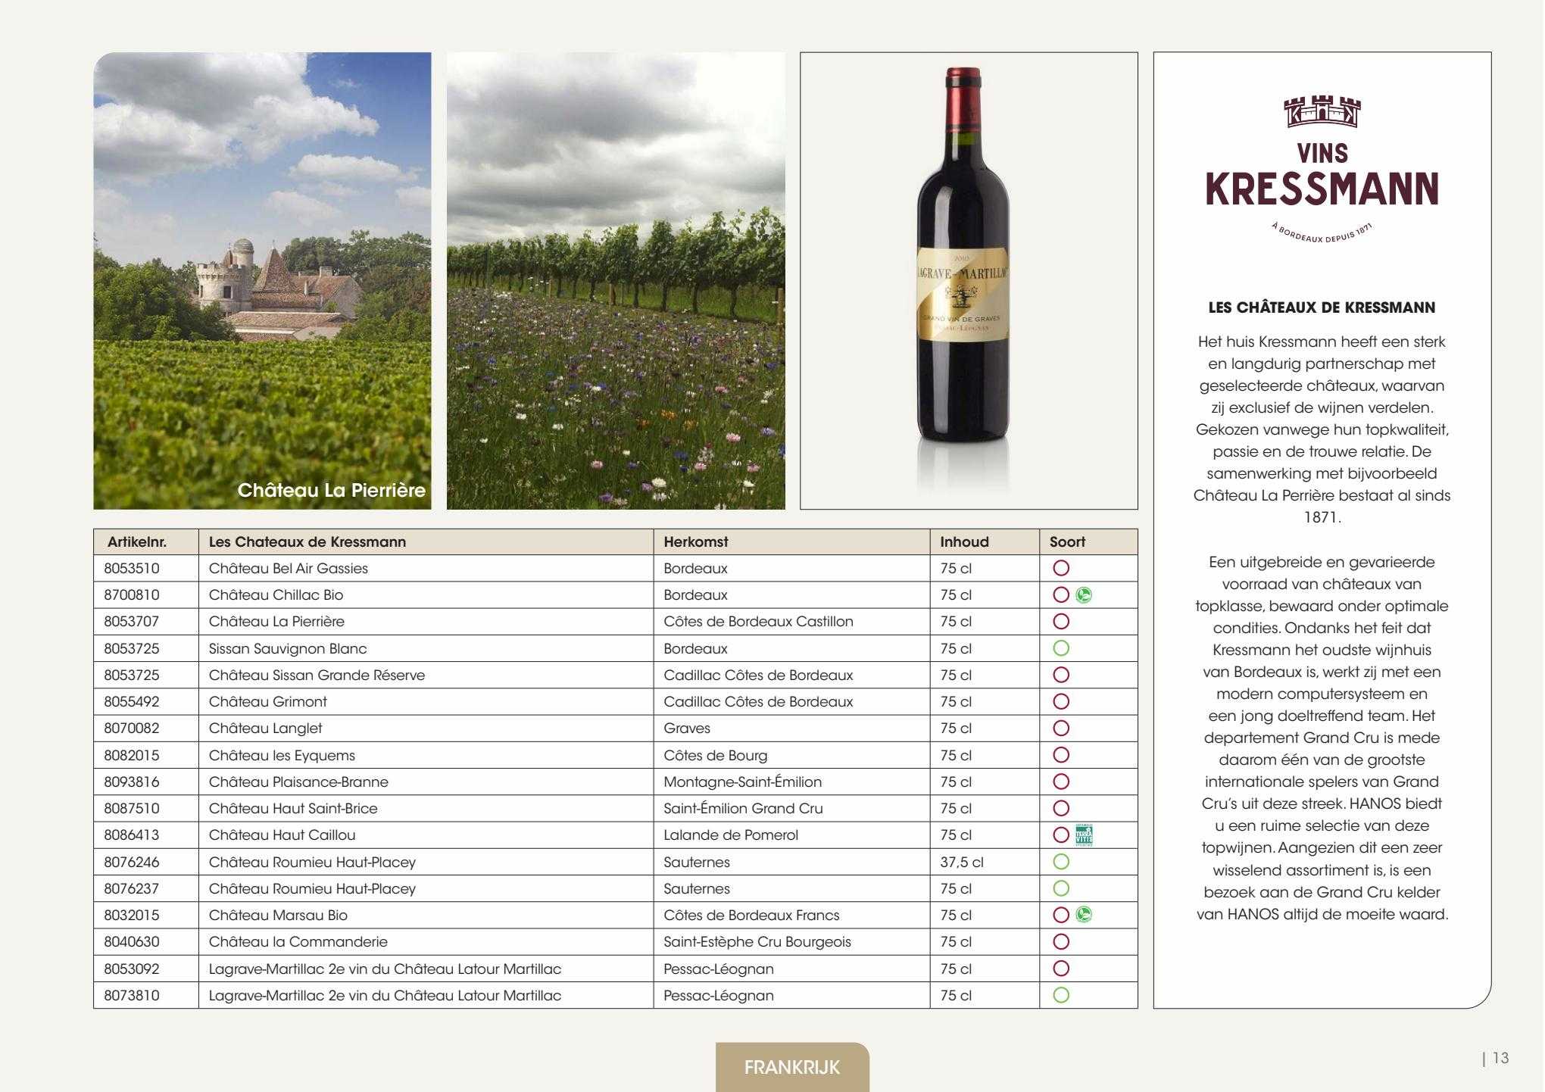This screenshot has height=1092, width=1545.
Task: Click the red circle in Château Marsau Bio row
Action: (x=1061, y=915)
